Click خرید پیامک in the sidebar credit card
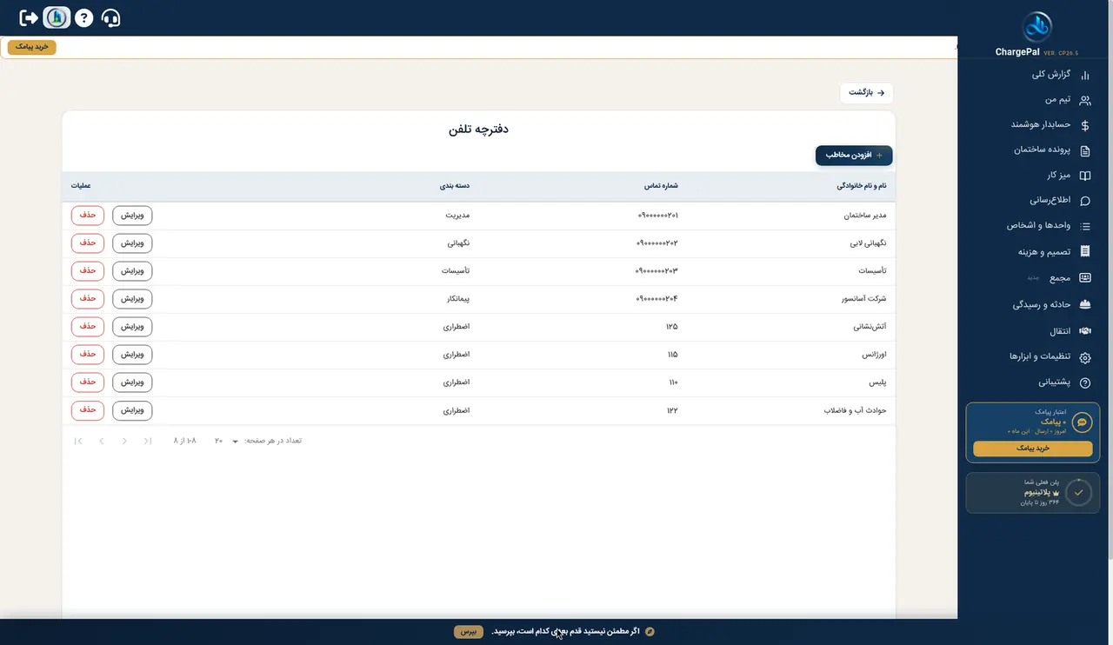Image resolution: width=1113 pixels, height=645 pixels. click(x=1033, y=449)
